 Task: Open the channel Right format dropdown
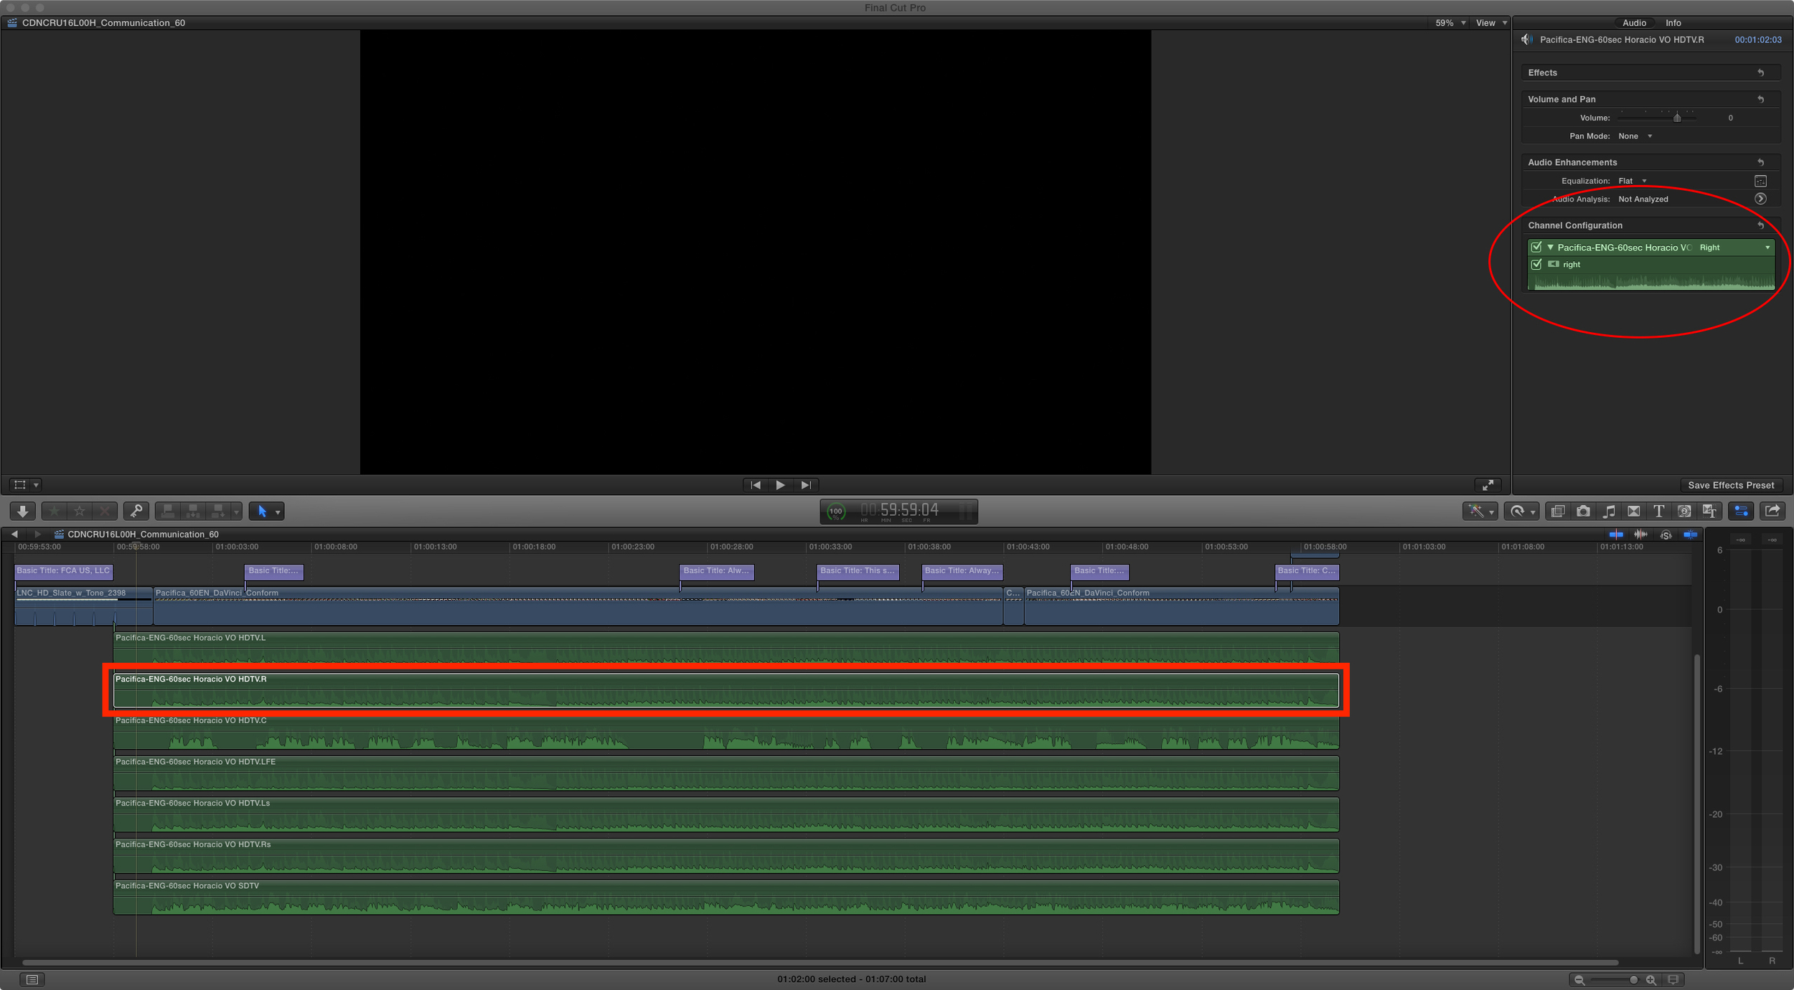[x=1734, y=247]
